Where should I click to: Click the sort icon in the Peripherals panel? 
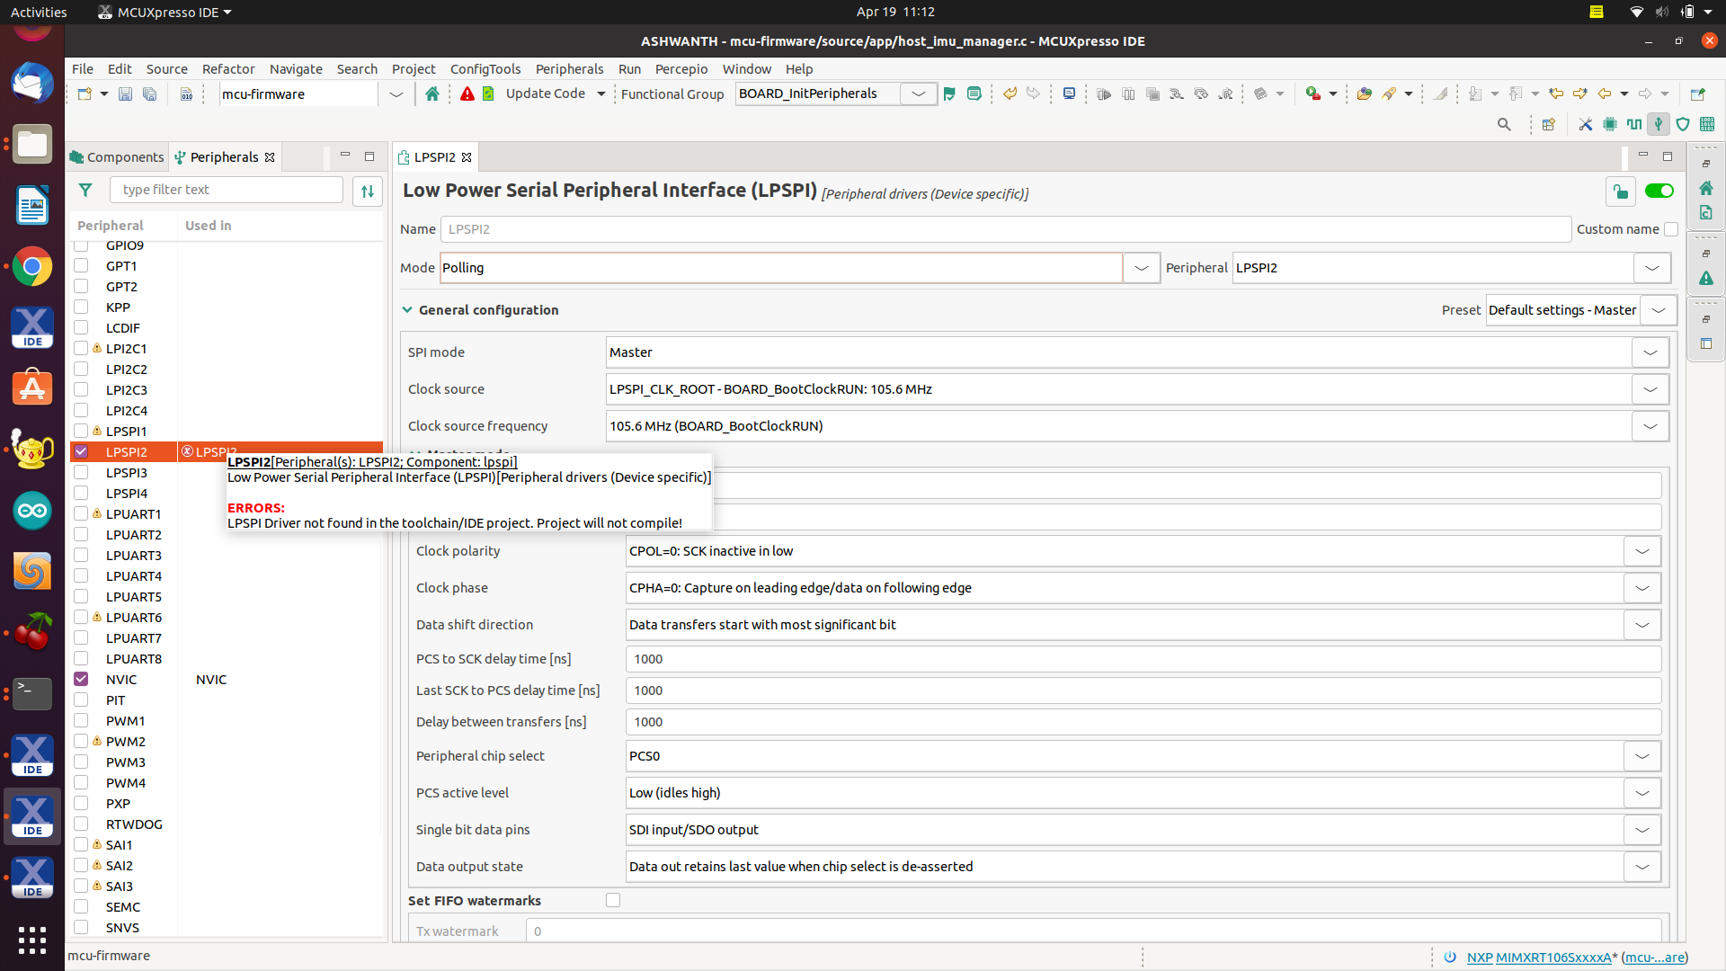pyautogui.click(x=367, y=190)
